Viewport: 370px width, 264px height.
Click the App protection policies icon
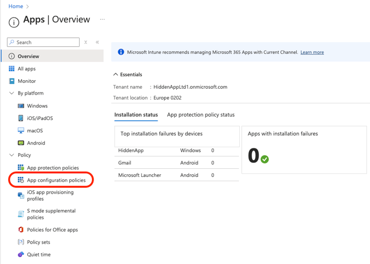pyautogui.click(x=21, y=168)
